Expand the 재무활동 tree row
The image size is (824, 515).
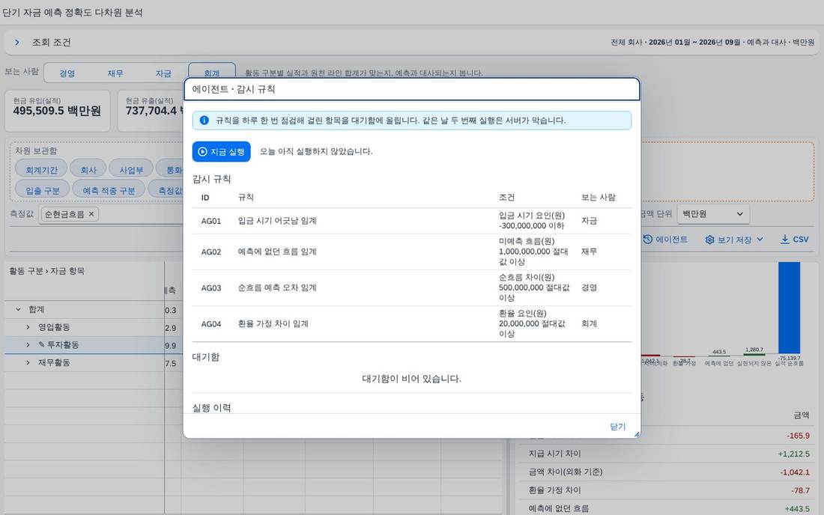click(x=28, y=363)
